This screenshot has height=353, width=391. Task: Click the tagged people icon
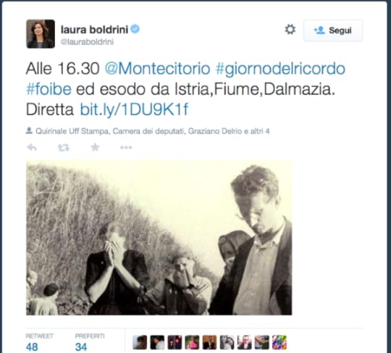coord(29,130)
